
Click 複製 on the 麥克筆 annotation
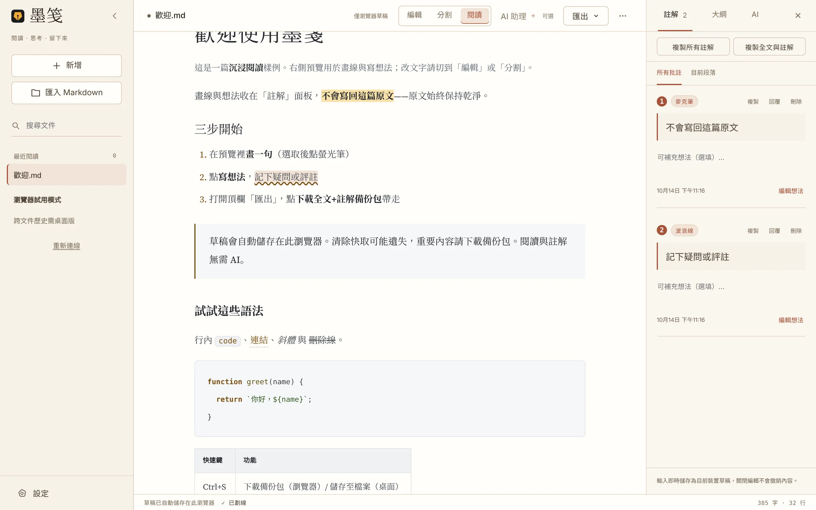[x=753, y=102]
